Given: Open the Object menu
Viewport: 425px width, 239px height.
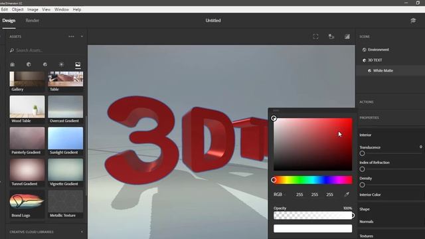Looking at the screenshot, I should [18, 9].
